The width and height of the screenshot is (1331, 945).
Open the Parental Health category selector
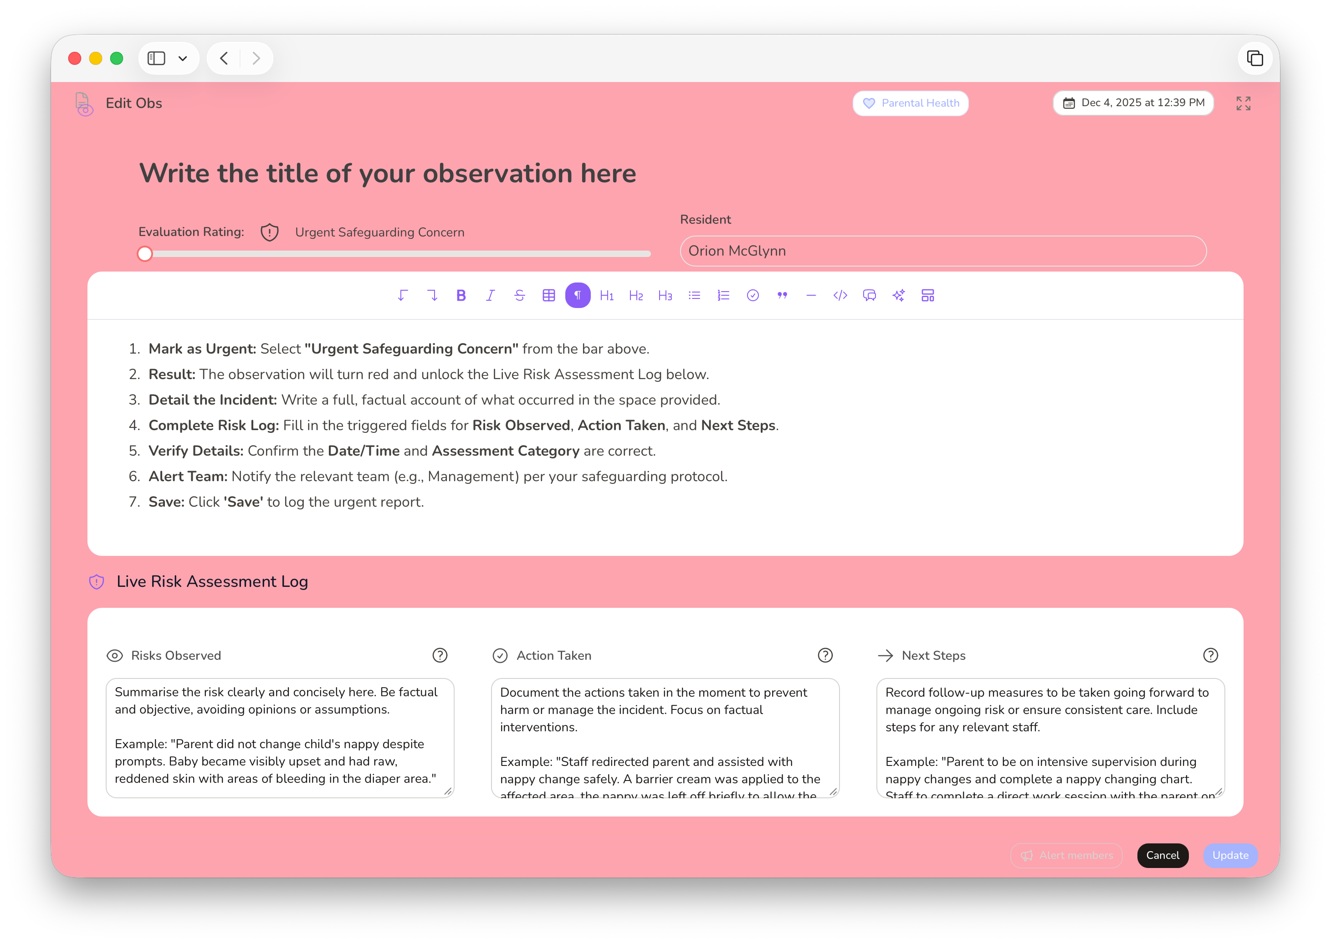[911, 103]
